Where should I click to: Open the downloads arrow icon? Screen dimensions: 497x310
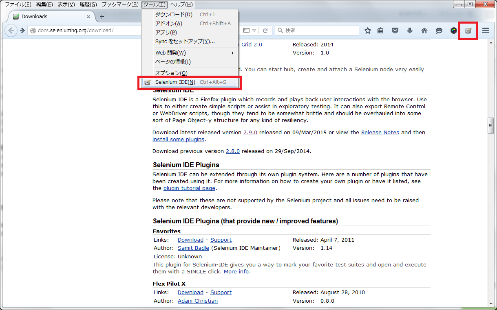tap(410, 31)
